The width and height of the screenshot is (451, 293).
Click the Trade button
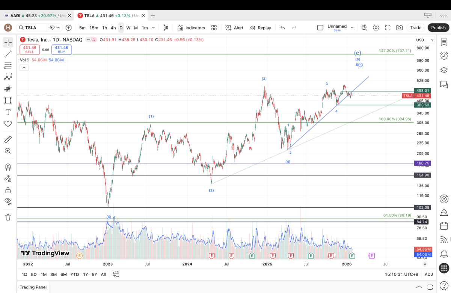click(x=416, y=28)
